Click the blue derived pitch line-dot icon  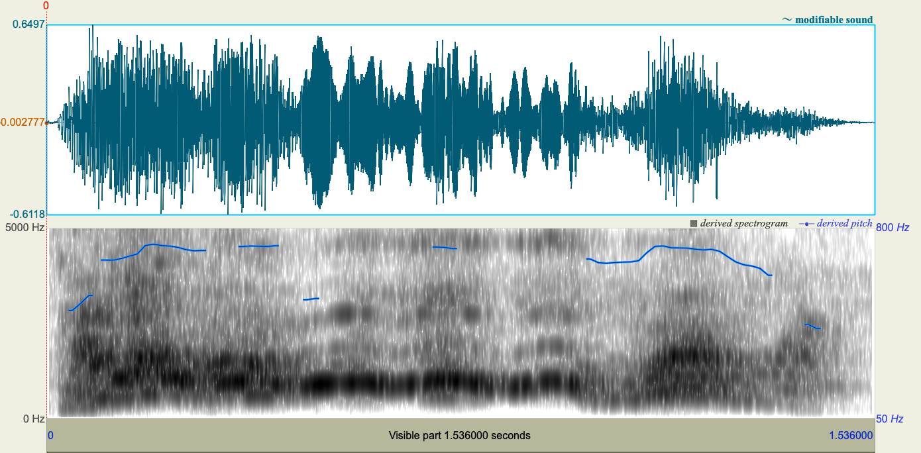(806, 223)
